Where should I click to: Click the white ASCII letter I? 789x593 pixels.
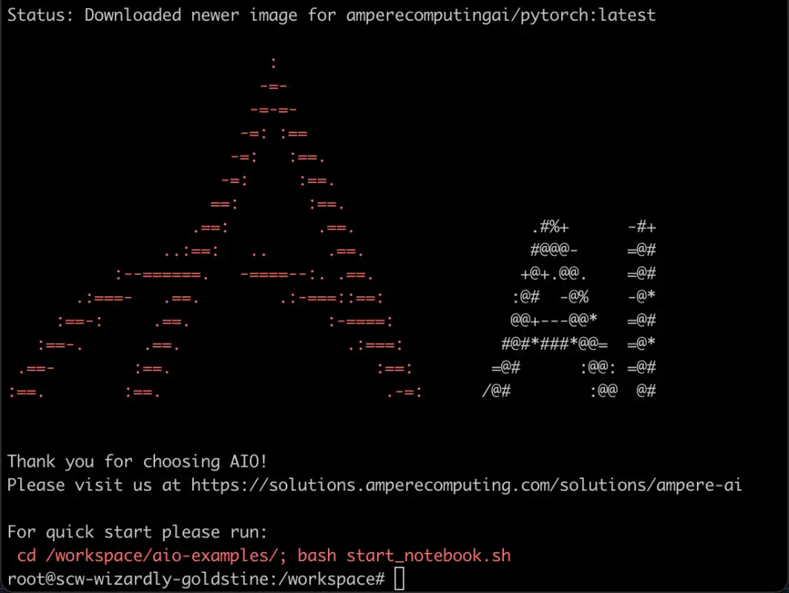pyautogui.click(x=641, y=308)
